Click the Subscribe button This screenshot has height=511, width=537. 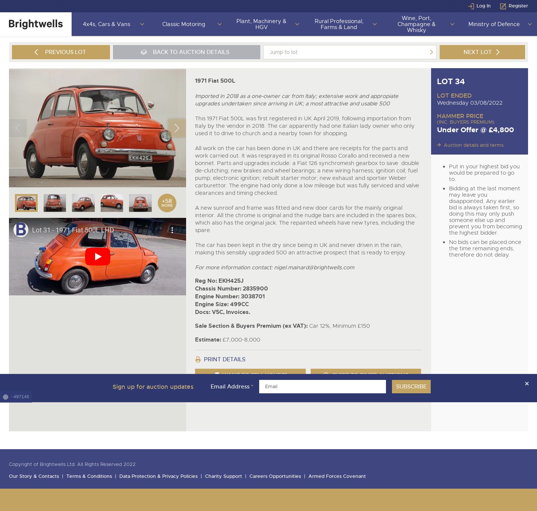pyautogui.click(x=411, y=387)
